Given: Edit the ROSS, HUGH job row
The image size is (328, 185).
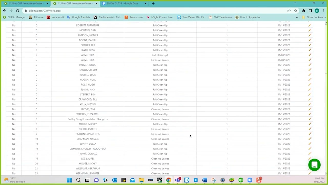Looking at the screenshot, I should coord(310,85).
